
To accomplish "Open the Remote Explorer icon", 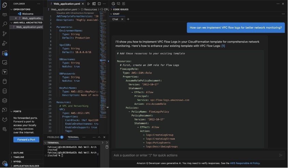I will pos(4,63).
